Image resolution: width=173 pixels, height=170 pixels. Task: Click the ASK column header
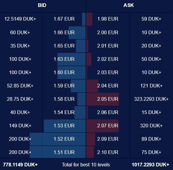click(129, 5)
